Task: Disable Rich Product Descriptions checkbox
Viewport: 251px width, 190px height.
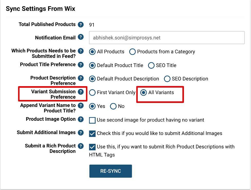Action: click(92, 147)
